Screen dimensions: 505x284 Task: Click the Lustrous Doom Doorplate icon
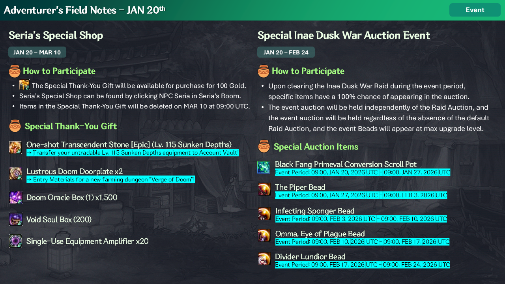pos(15,174)
